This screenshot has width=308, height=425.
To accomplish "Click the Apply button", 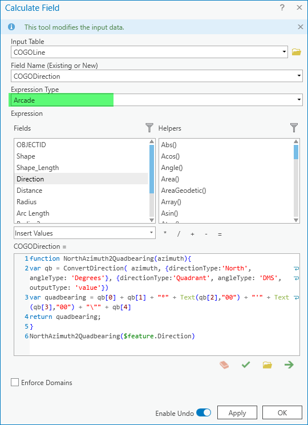I will click(237, 412).
